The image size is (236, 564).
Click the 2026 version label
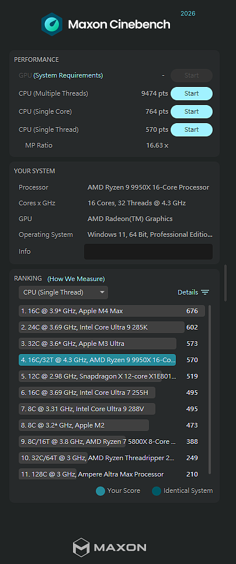coord(188,13)
